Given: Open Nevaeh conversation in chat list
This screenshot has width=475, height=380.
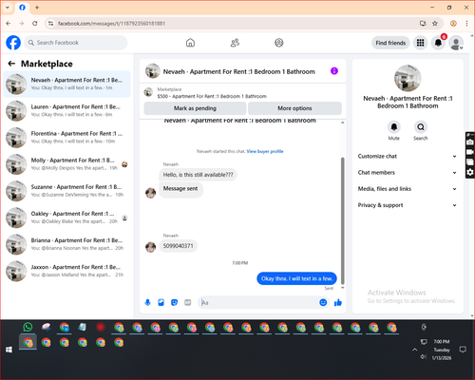Looking at the screenshot, I should 66,85.
